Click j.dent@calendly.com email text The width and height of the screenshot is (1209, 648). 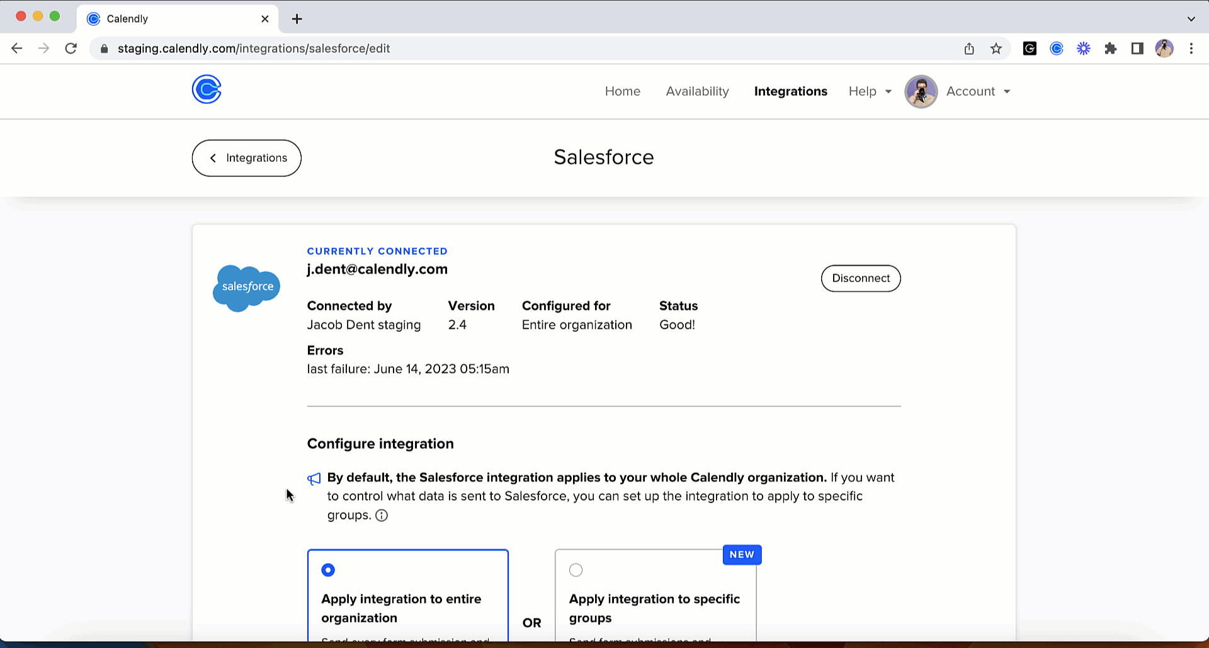[377, 270]
